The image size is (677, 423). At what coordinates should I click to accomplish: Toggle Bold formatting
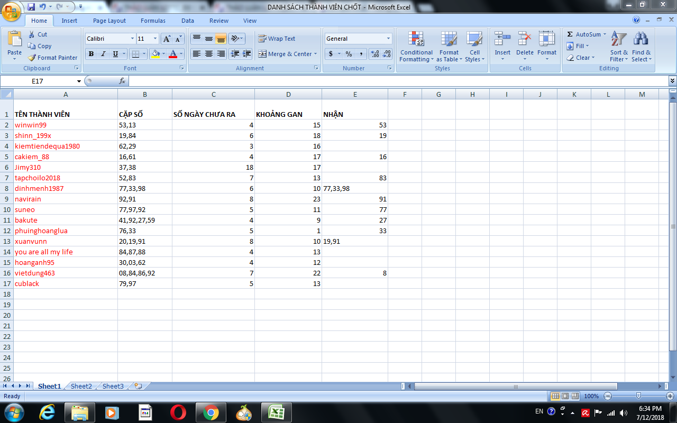pos(91,54)
